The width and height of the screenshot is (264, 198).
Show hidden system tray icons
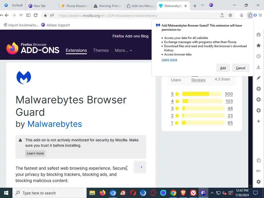(x=212, y=193)
